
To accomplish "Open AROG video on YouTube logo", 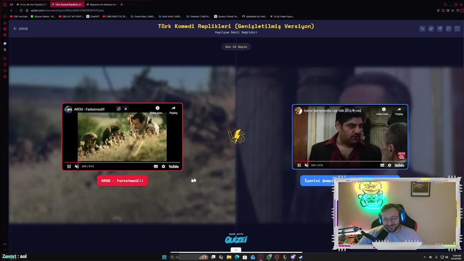I will [x=174, y=166].
